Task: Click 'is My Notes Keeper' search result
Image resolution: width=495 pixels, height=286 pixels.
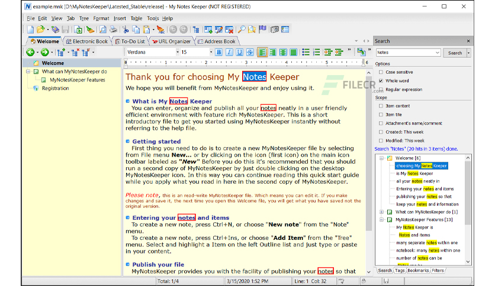Action: click(x=414, y=173)
